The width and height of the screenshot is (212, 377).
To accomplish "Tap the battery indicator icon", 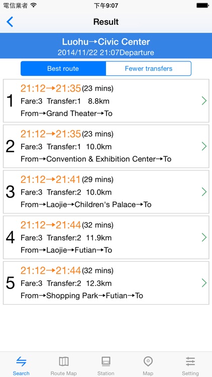I will point(203,6).
